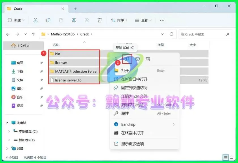This screenshot has height=163, width=238.
Task: Go forward with the right arrow
Action: [17, 34]
